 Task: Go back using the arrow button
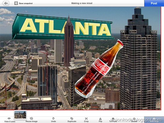coord(6,3)
